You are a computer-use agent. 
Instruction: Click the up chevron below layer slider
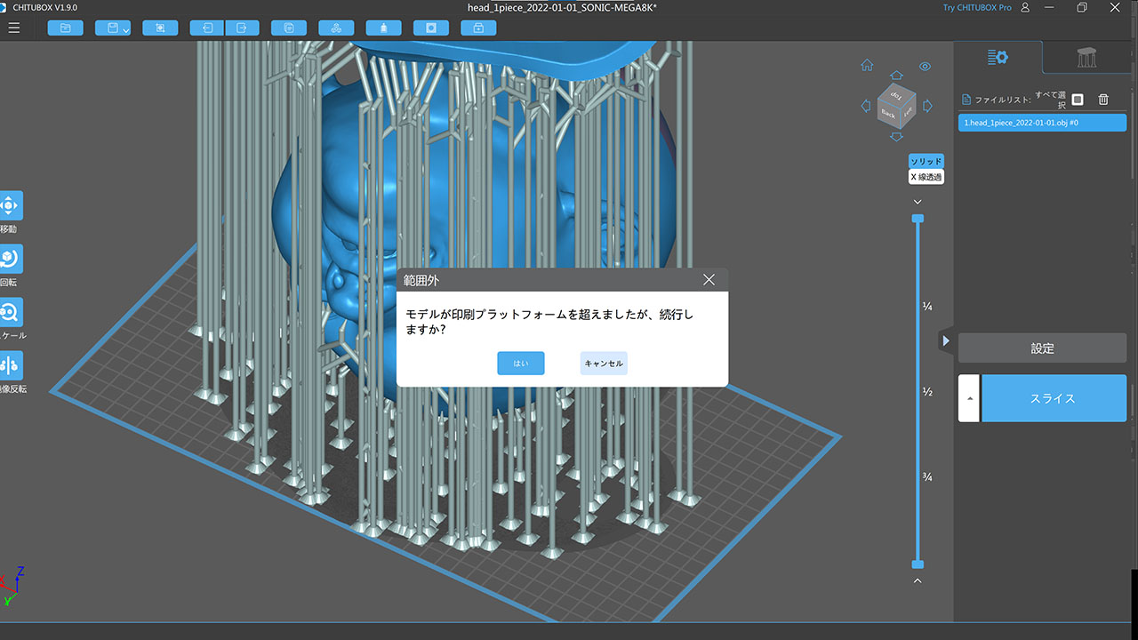(x=918, y=581)
